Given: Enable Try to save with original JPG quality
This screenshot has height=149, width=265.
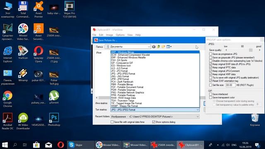Looking at the screenshot, I should (210, 78).
